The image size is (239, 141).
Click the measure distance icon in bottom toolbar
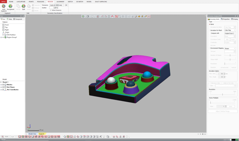click(x=114, y=137)
